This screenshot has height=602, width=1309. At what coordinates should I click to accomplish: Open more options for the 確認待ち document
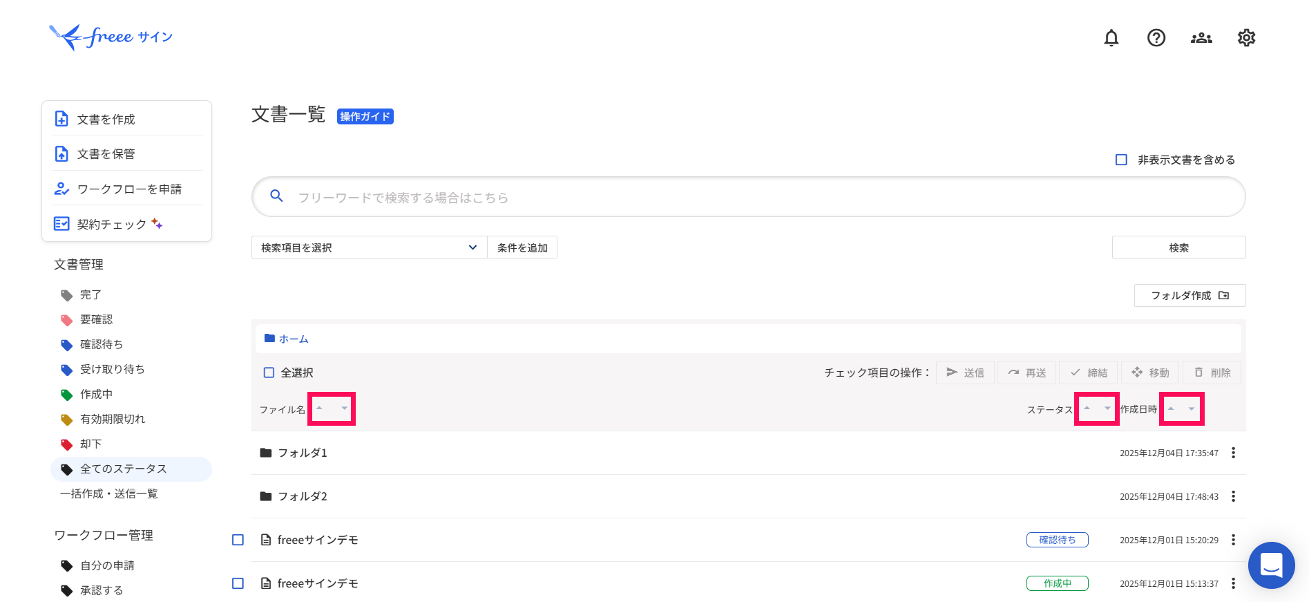point(1233,540)
